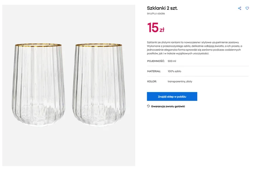Click the share icon next to title
This screenshot has height=176, width=254.
(239, 8)
